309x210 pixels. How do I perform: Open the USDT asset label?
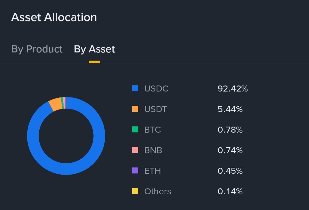point(156,109)
